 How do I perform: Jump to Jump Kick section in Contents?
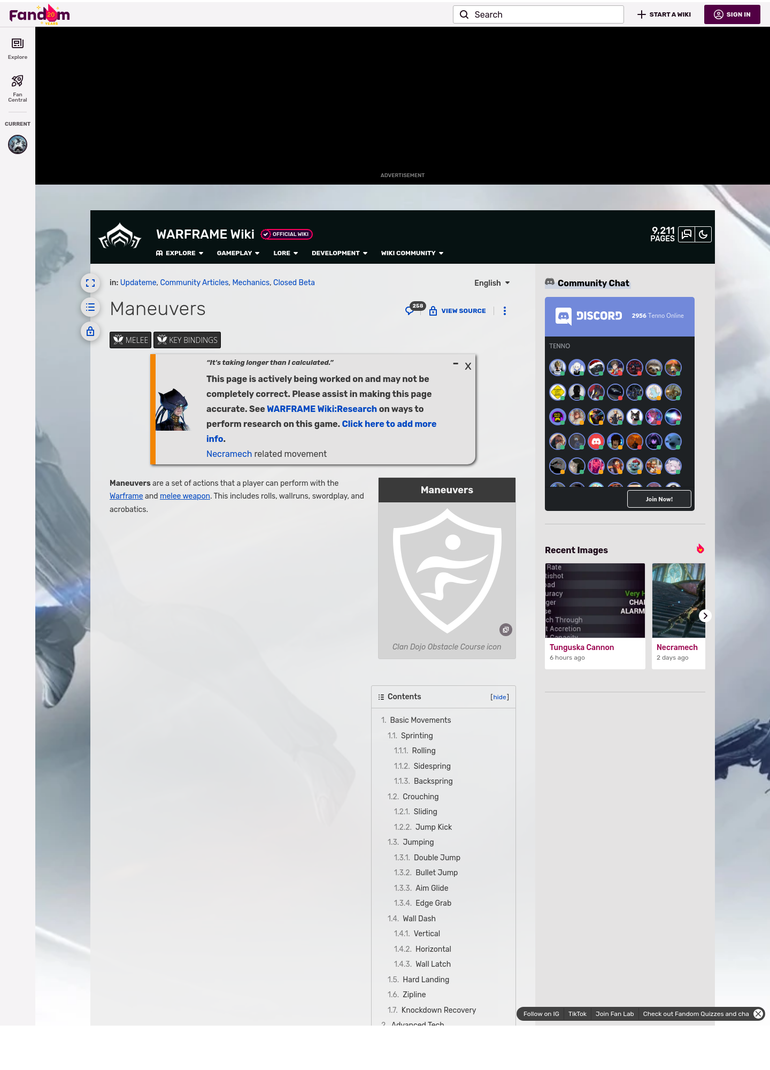(423, 827)
